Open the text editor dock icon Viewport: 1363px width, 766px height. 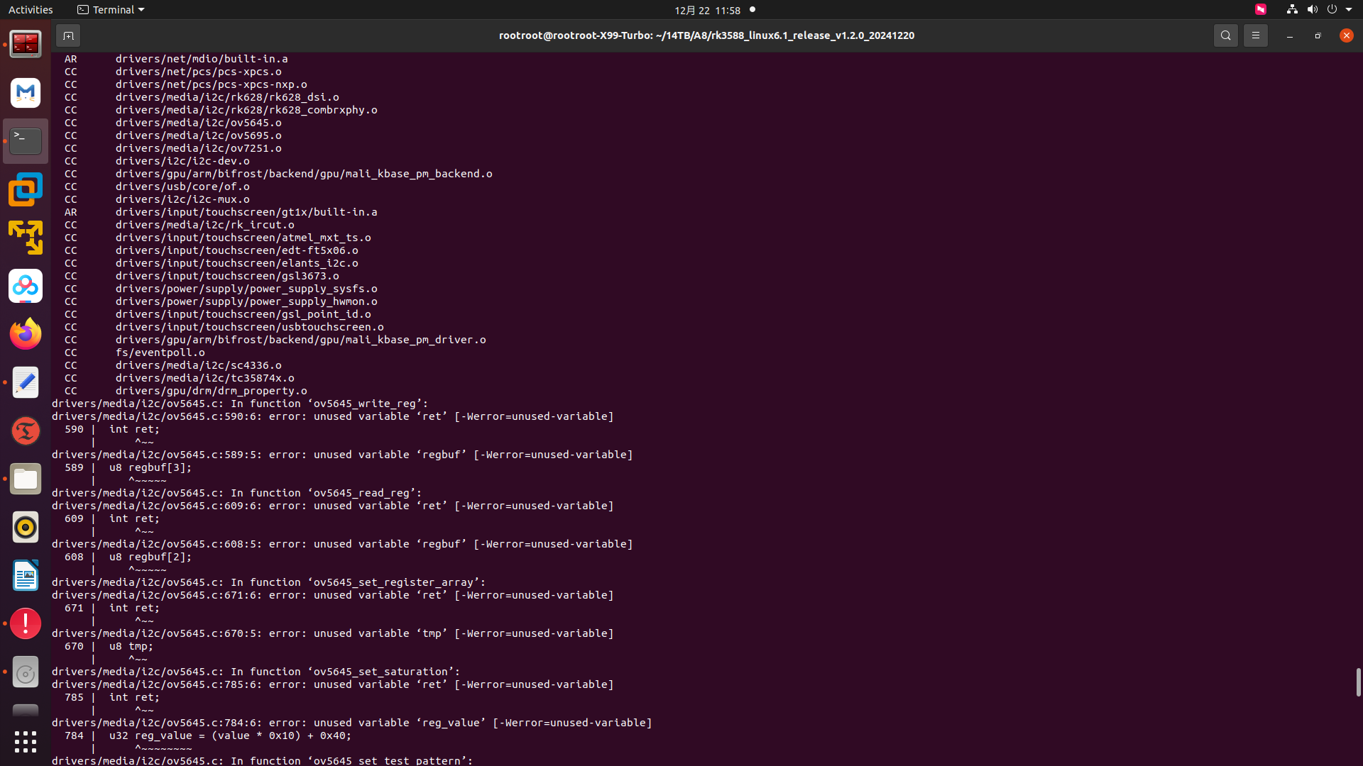point(26,382)
